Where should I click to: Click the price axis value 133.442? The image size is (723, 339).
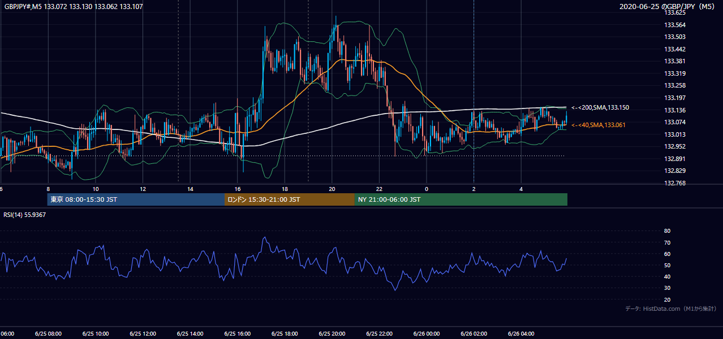(675, 49)
